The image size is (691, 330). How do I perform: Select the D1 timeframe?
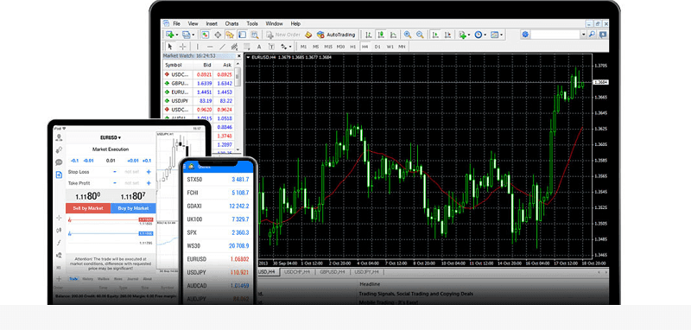pos(377,47)
